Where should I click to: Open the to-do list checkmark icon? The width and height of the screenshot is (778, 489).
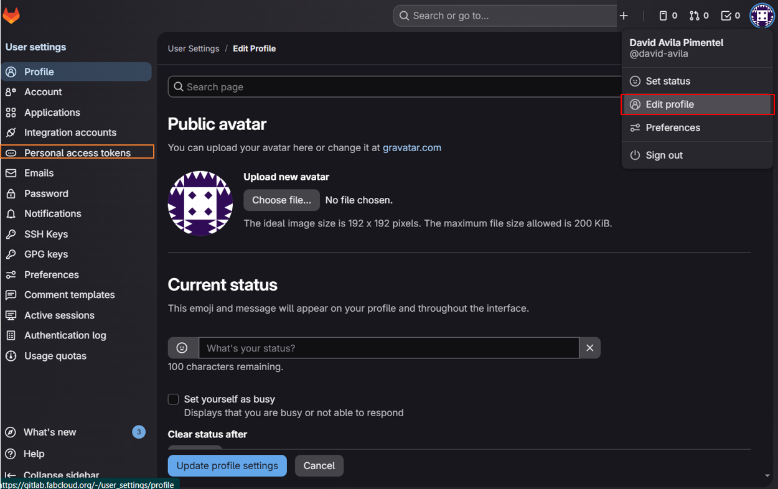(x=730, y=16)
